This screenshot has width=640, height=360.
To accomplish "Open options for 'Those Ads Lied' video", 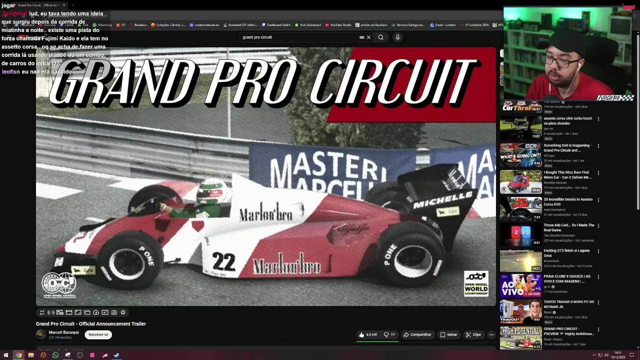I will (598, 225).
